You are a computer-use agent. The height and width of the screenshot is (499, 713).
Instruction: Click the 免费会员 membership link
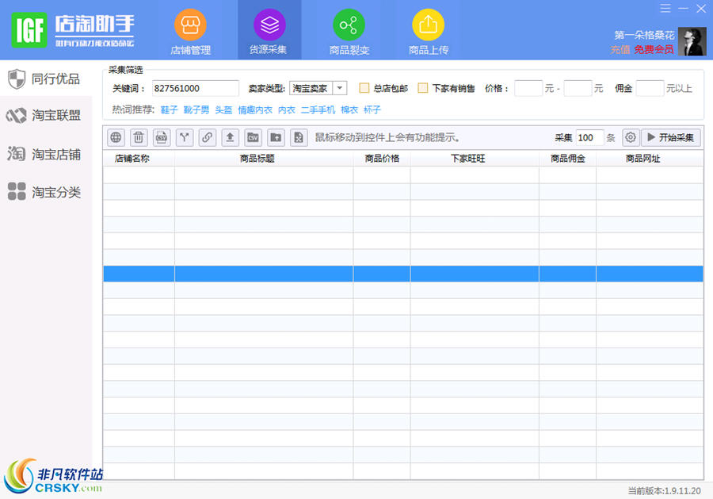[654, 49]
